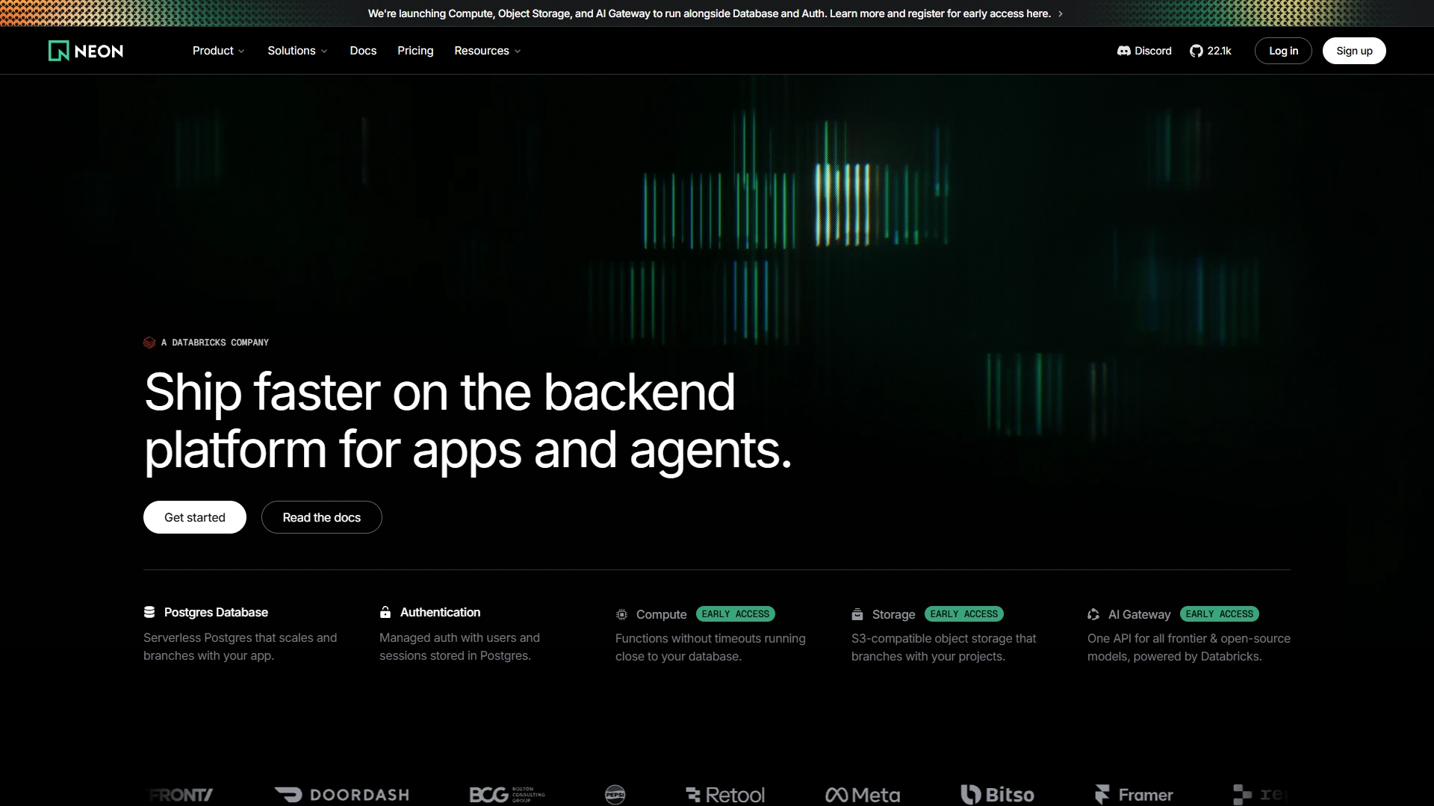Open the Compute heading
Viewport: 1434px width, 806px height.
(661, 614)
